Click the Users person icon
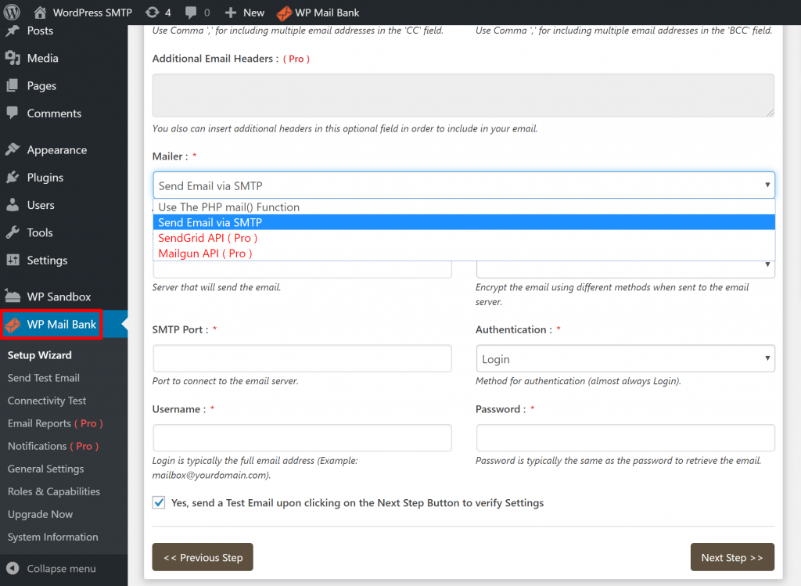The image size is (801, 586). tap(13, 205)
